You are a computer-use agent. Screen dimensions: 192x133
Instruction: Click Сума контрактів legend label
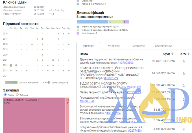click(x=60, y=82)
